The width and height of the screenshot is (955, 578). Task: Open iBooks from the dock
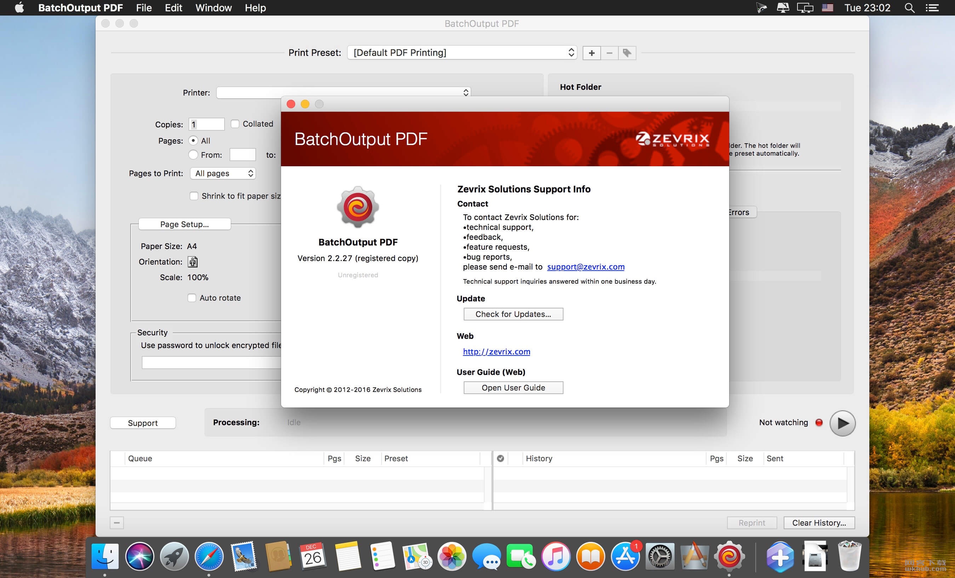tap(591, 556)
